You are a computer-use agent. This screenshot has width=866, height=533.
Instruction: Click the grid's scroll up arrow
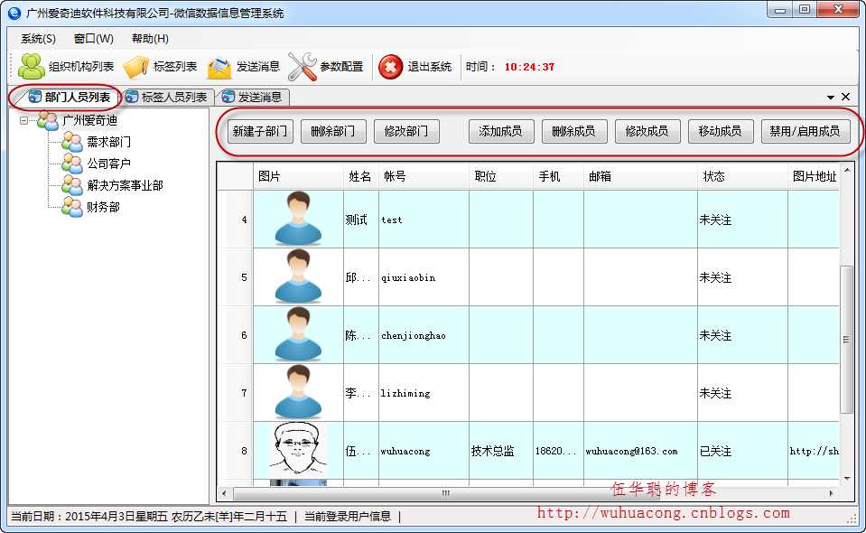coord(847,170)
